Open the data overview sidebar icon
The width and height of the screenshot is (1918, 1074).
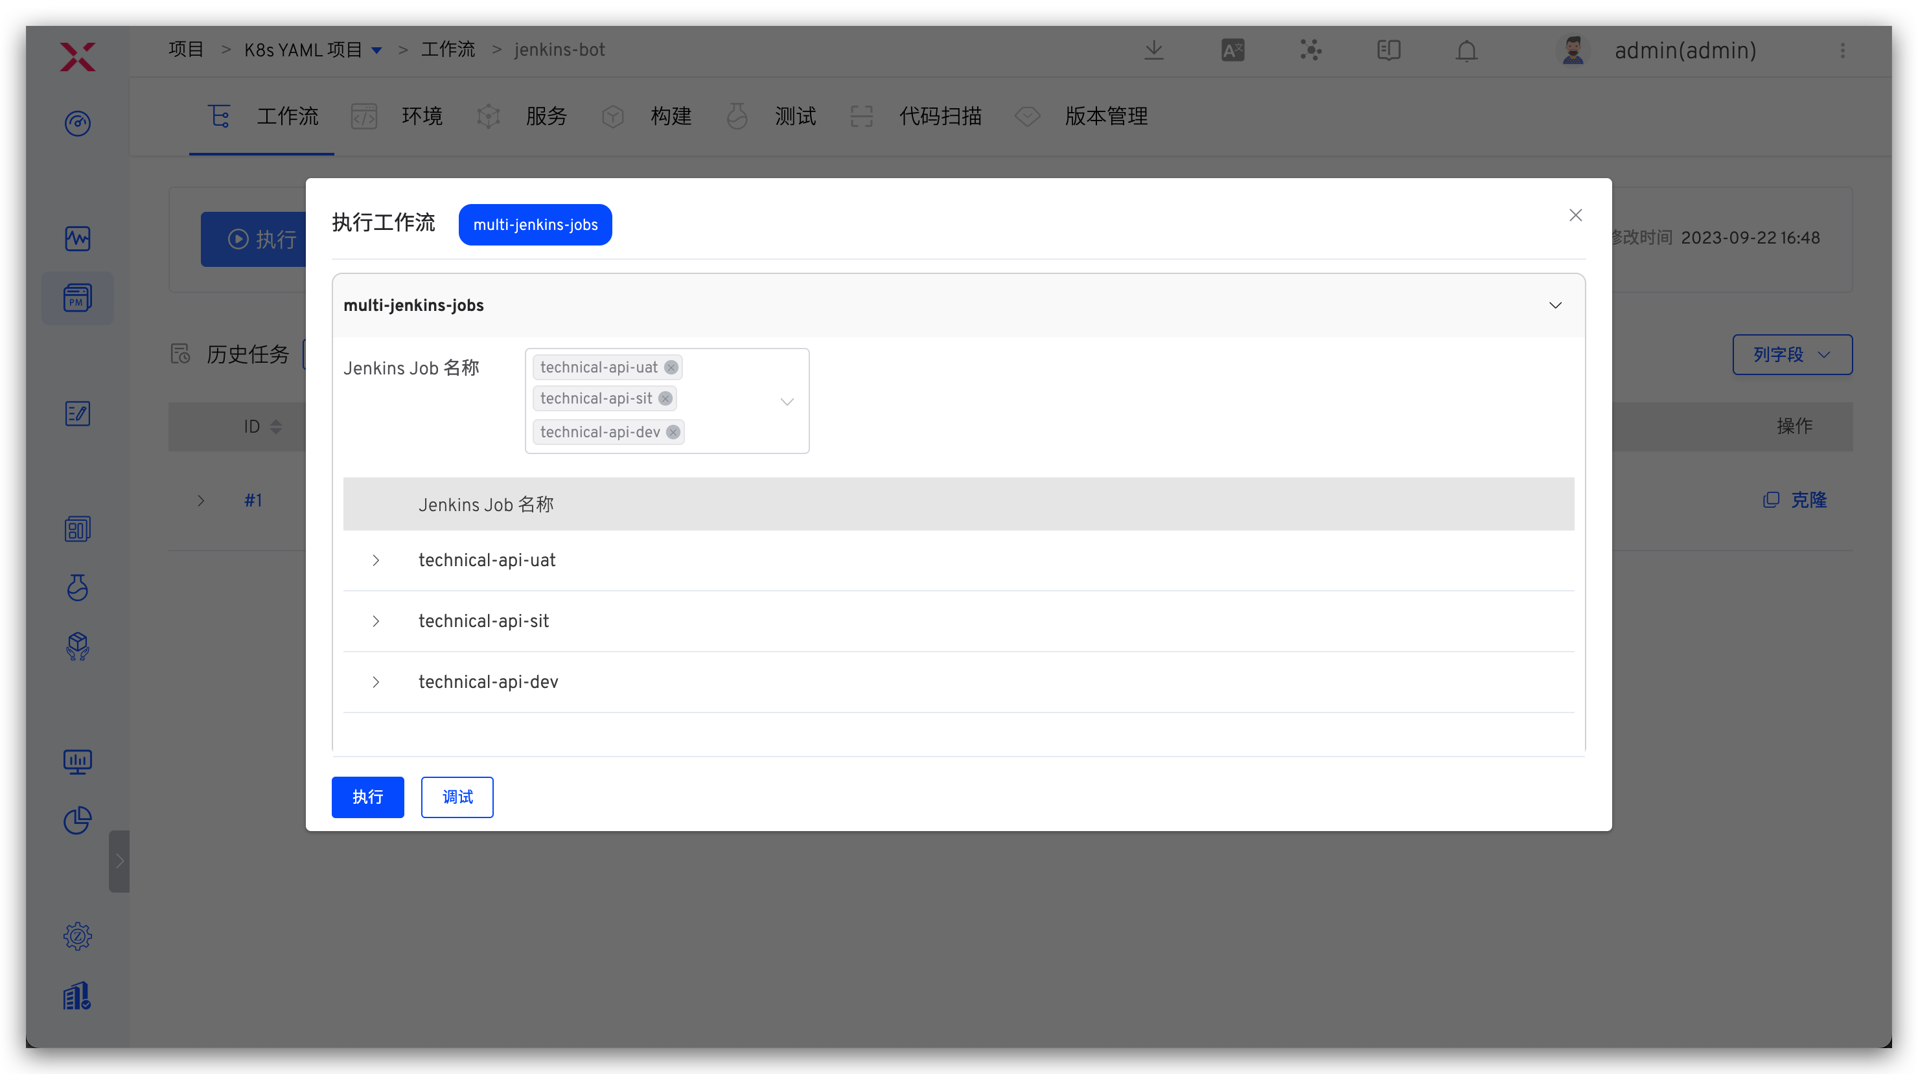(x=78, y=529)
